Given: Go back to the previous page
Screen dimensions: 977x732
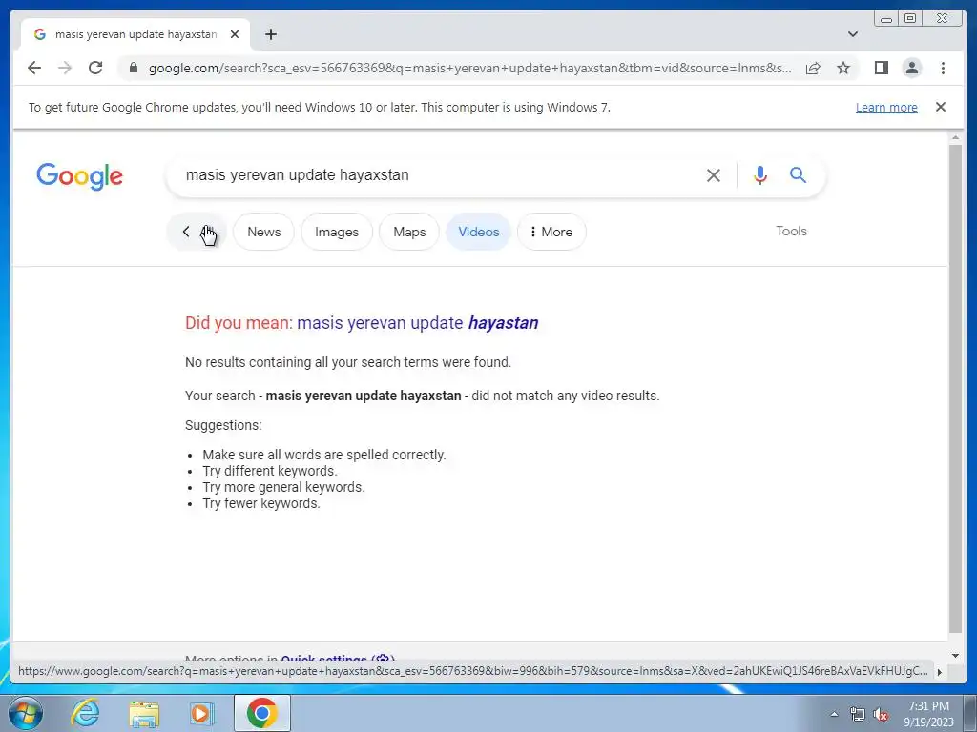Looking at the screenshot, I should 34,68.
